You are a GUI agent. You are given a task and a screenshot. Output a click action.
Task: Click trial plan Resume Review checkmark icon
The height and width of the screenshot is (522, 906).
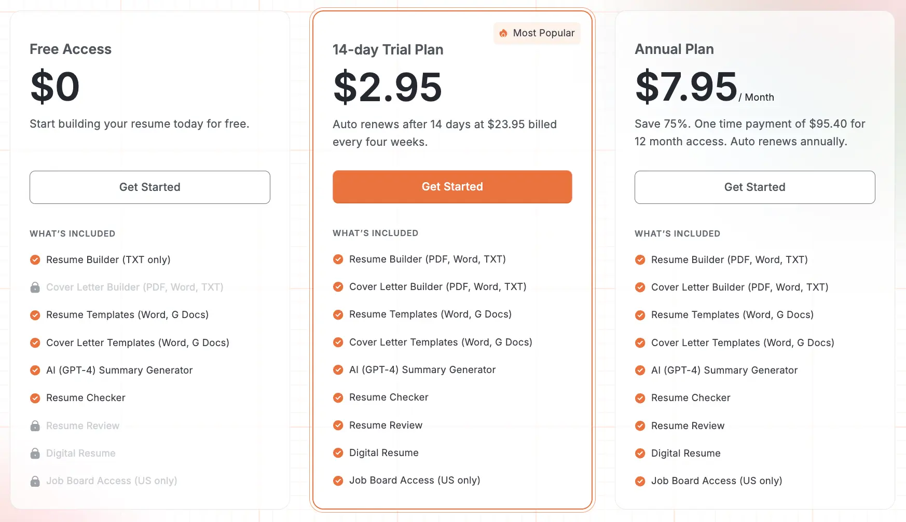[x=338, y=425]
